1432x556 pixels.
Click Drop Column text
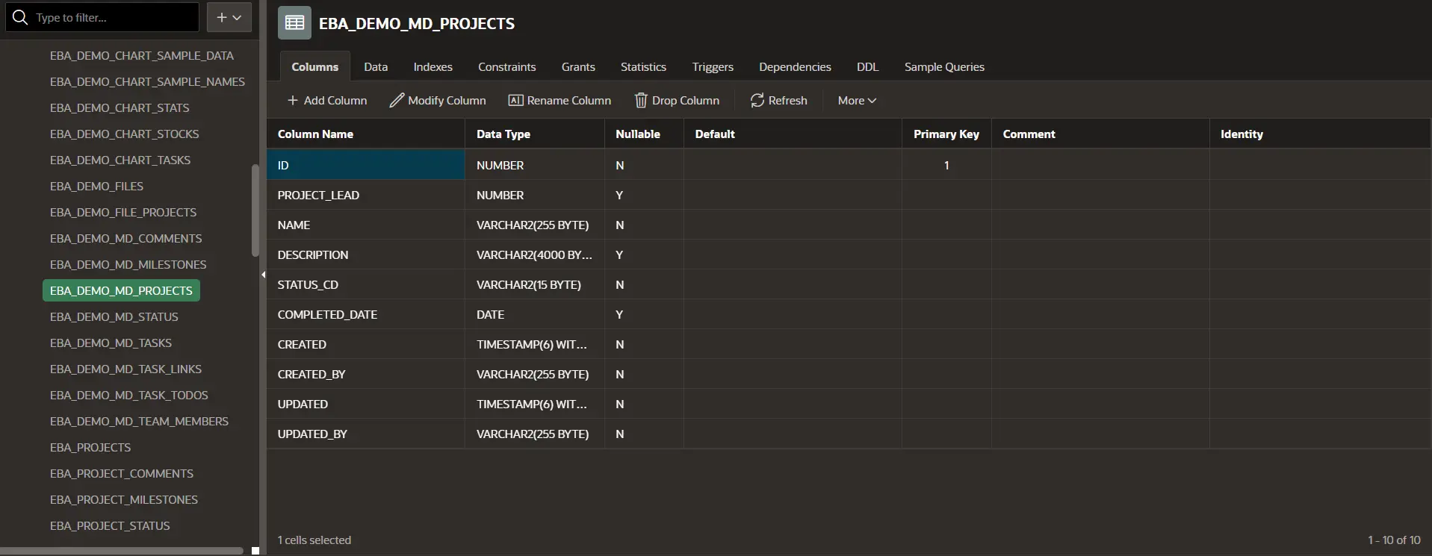[x=686, y=100]
